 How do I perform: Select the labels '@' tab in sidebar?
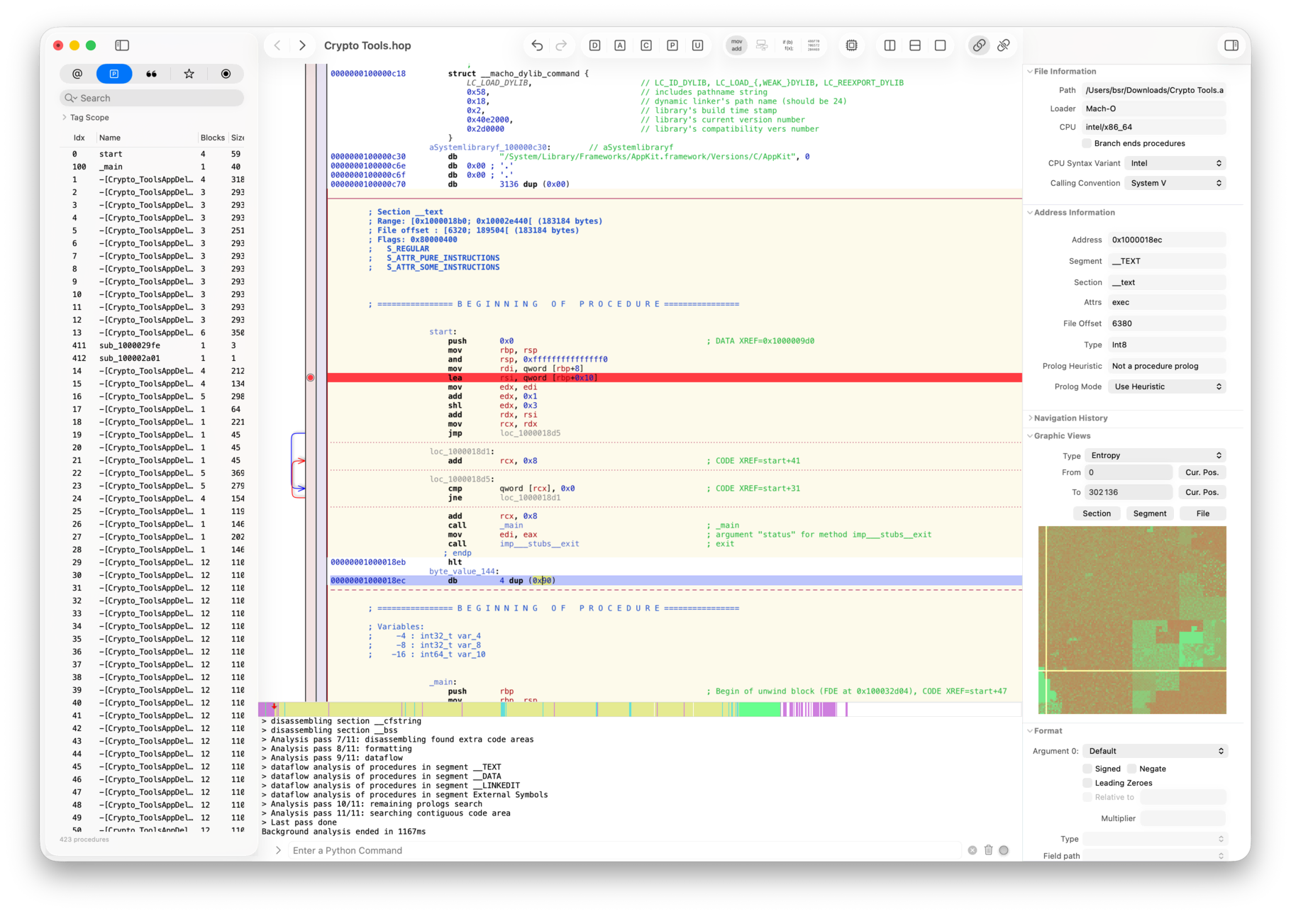click(x=77, y=74)
